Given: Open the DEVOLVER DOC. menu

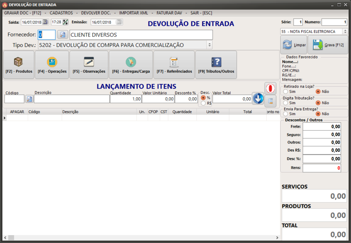Looking at the screenshot, I should [x=96, y=13].
